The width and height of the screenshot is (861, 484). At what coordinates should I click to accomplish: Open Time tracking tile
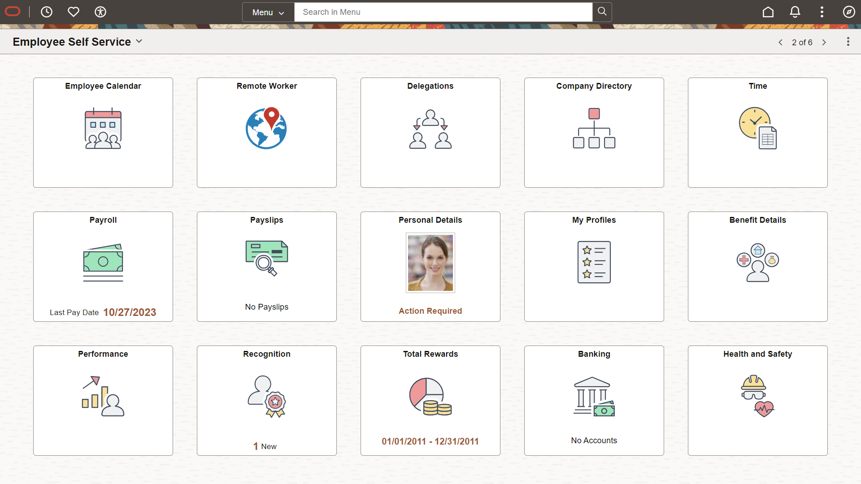757,132
